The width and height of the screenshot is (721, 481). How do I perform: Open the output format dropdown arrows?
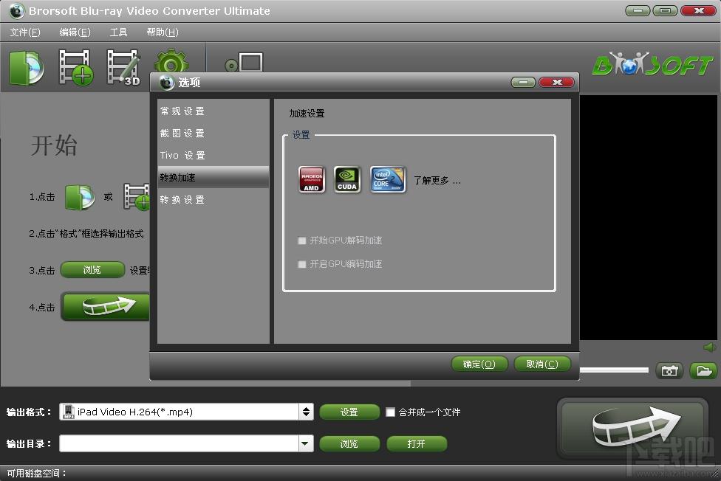306,412
